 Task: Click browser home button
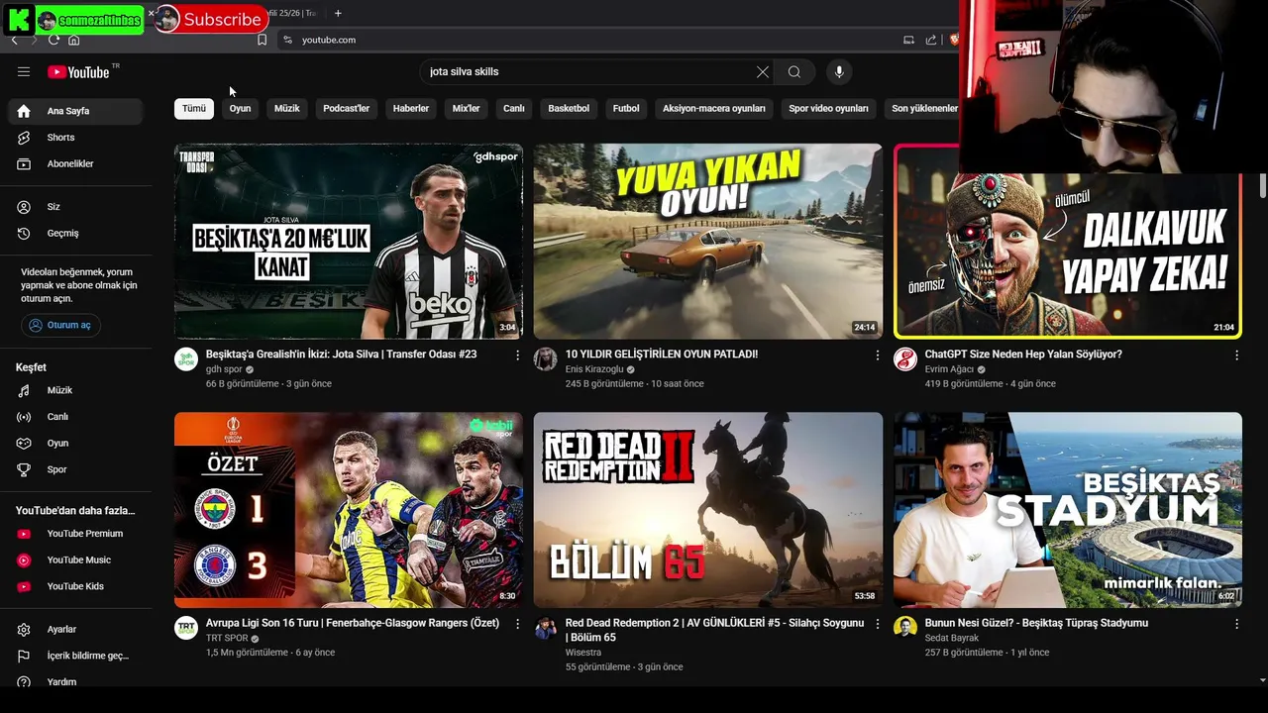(x=74, y=40)
